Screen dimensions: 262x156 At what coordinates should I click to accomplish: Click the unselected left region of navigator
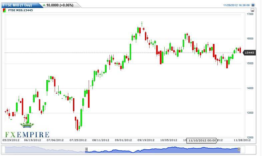(x=43, y=150)
